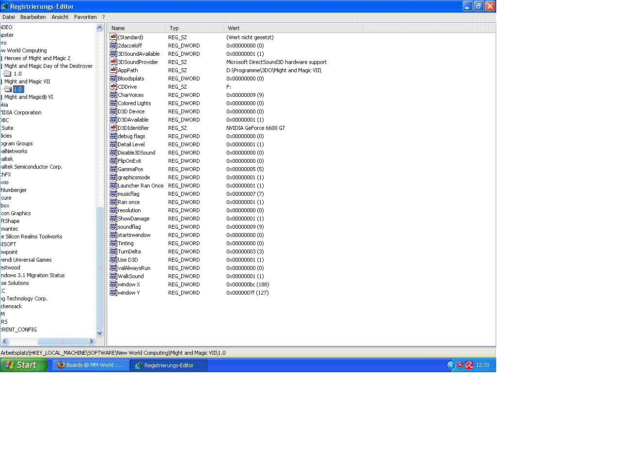Open the Ansicht menu
Image resolution: width=628 pixels, height=471 pixels.
coord(60,17)
